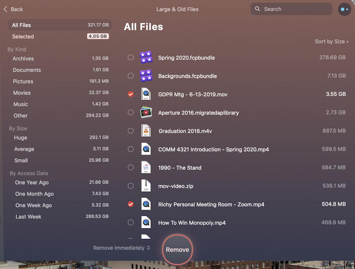
Task: Click the How To Win Monopoly.mp4 name
Action: pos(192,223)
